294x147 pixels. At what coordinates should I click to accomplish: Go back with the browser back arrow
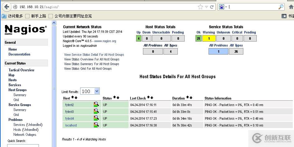click(7, 7)
